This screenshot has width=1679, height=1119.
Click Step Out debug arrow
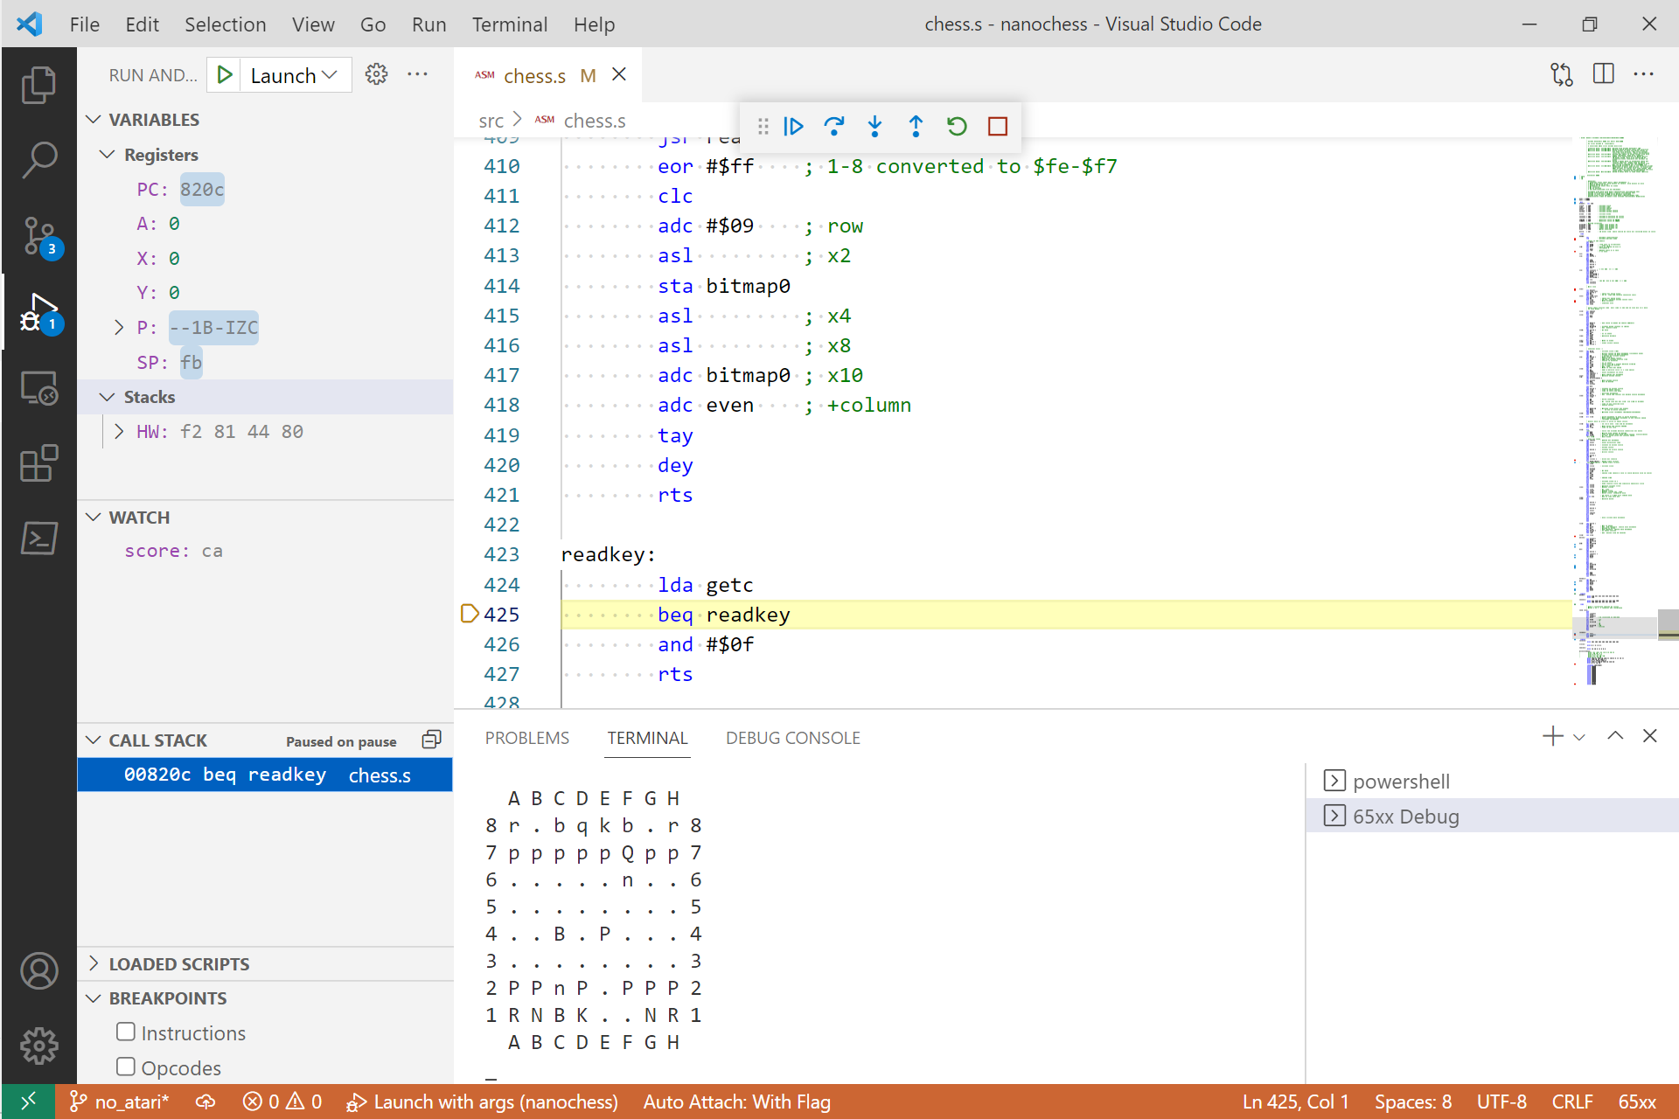coord(916,127)
